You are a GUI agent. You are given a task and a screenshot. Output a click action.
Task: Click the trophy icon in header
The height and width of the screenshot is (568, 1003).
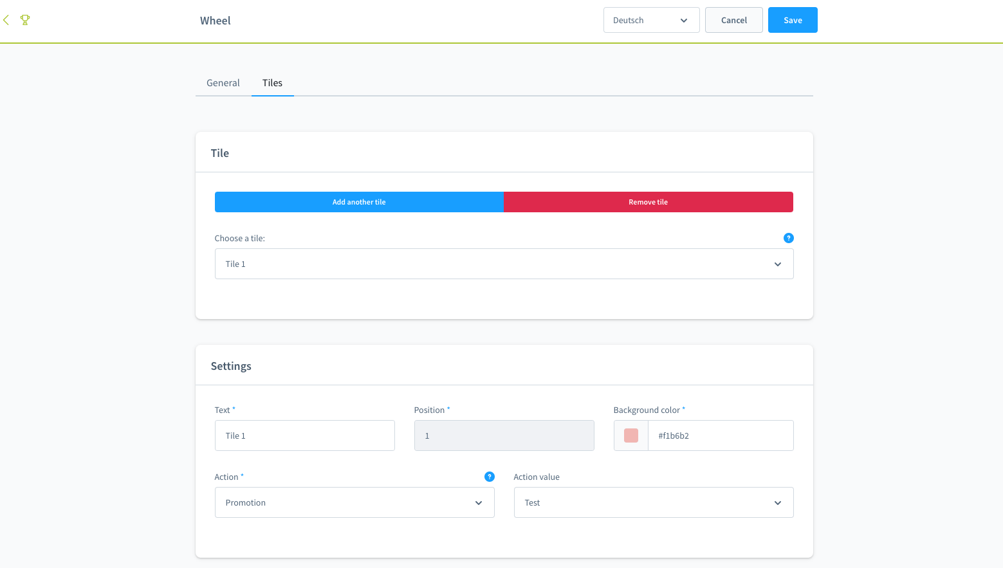tap(25, 20)
